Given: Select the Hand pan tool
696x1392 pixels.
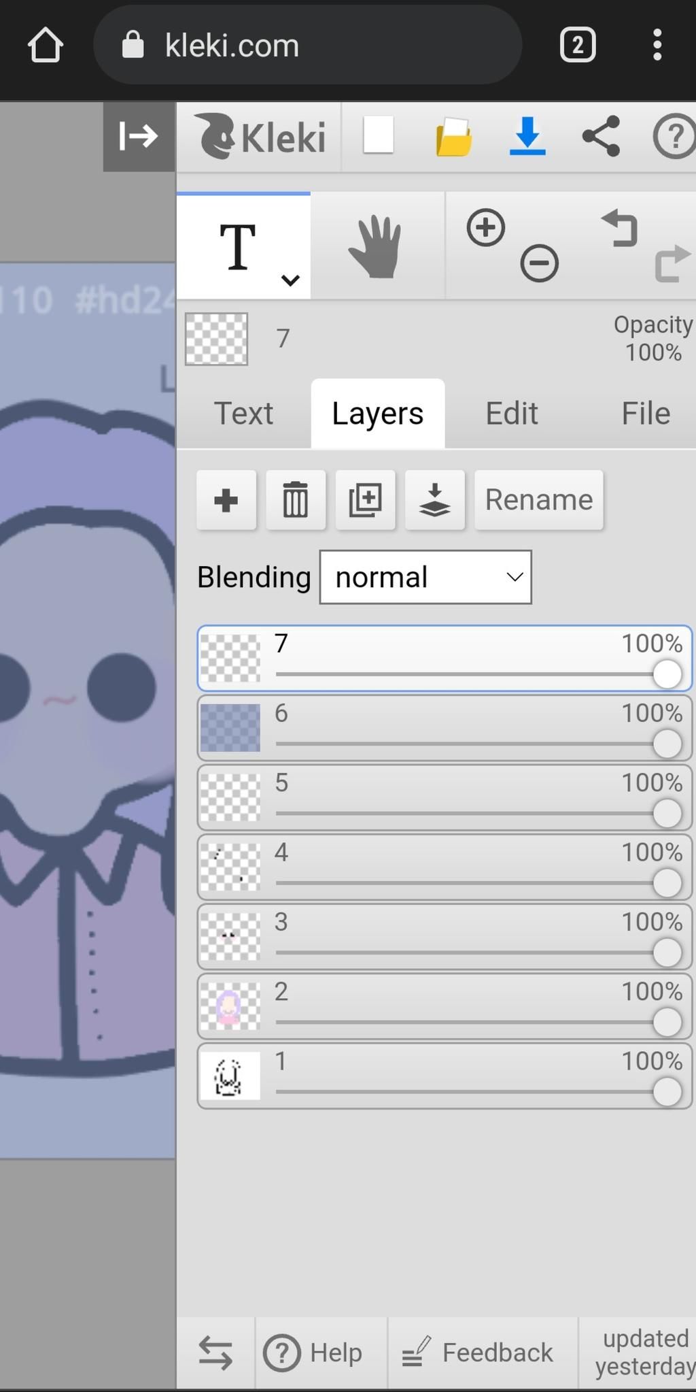Looking at the screenshot, I should 376,246.
